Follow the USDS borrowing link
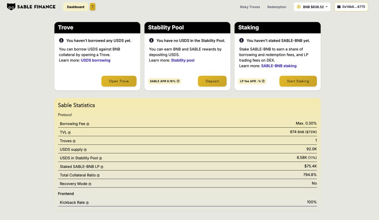 [x=96, y=60]
